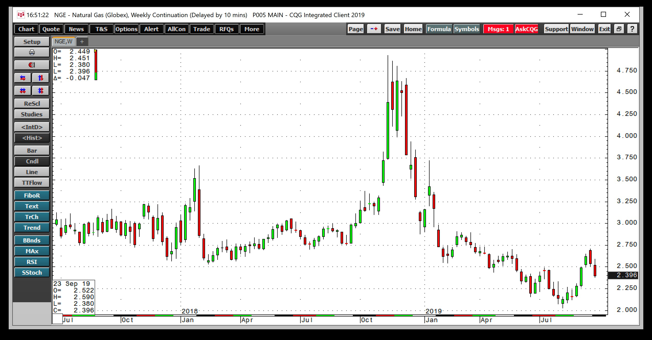Click the Exit button
The image size is (652, 340).
click(604, 29)
